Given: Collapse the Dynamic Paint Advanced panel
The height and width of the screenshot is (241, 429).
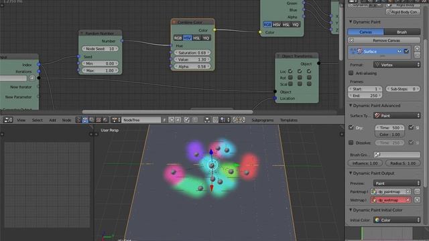Looking at the screenshot, I should (350, 106).
